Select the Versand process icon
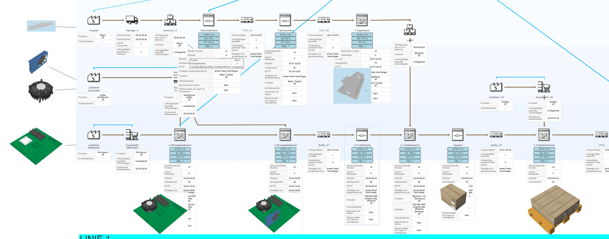 click(x=457, y=134)
